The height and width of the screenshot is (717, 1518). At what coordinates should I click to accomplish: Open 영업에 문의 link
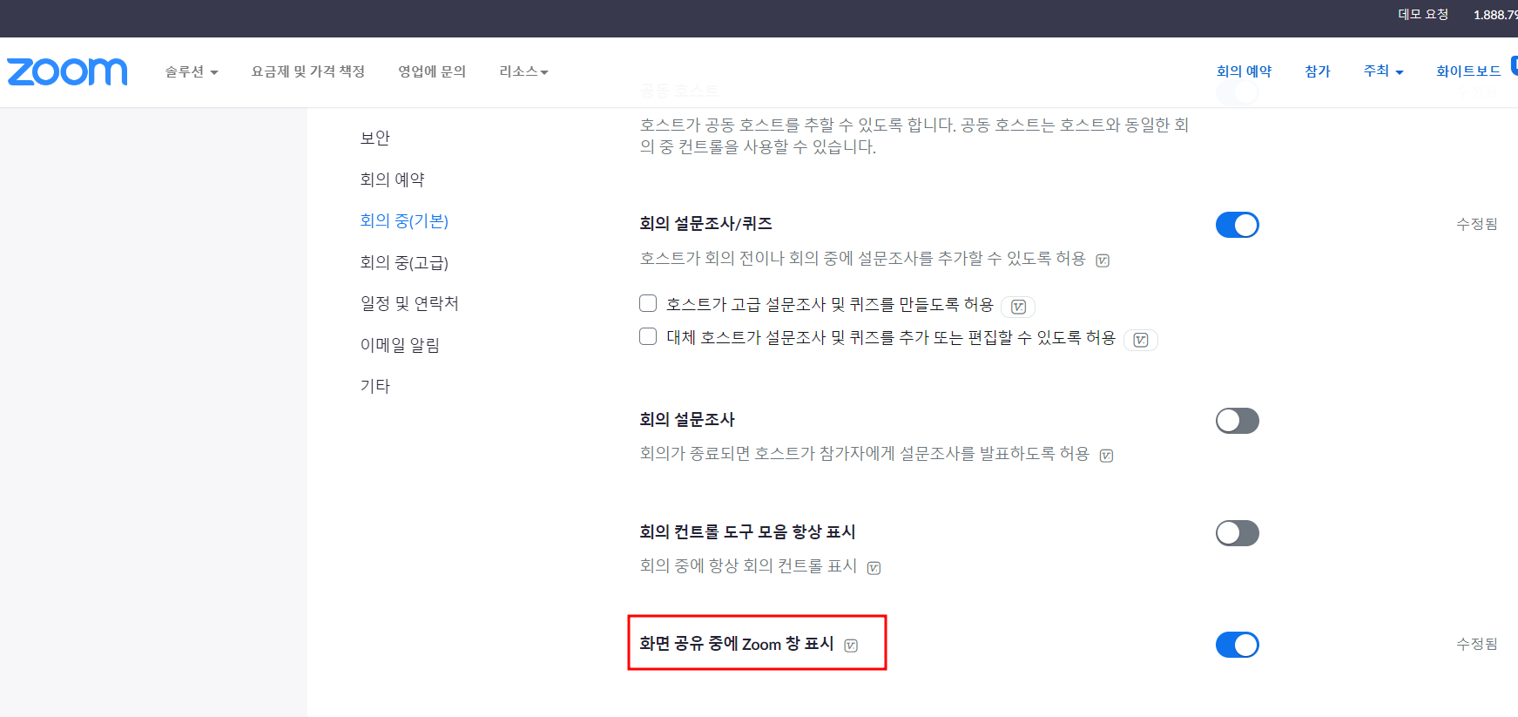coord(432,71)
